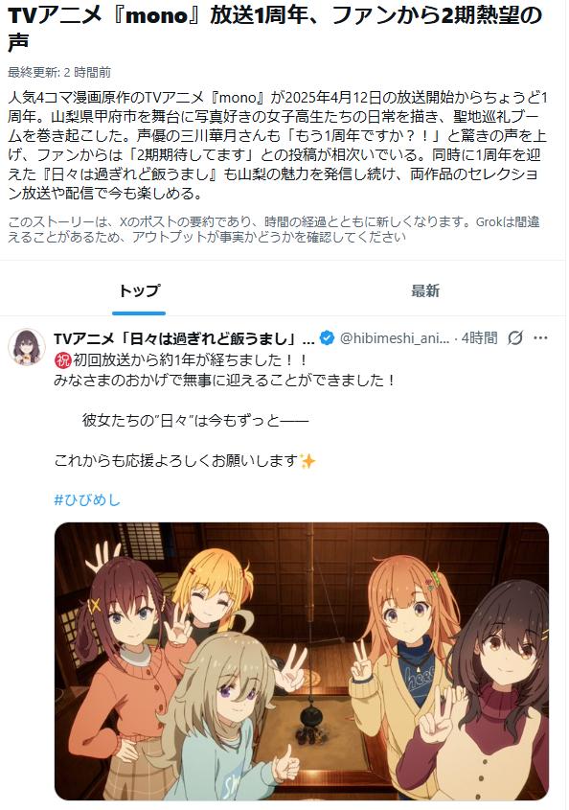Open the Grok explain-post icon
This screenshot has height=810, width=569.
pos(514,338)
